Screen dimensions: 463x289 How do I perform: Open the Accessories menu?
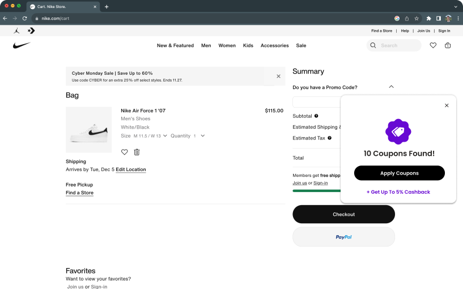tap(275, 45)
